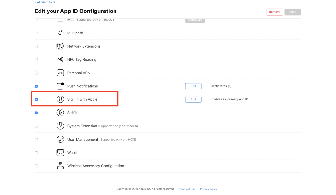Image resolution: width=336 pixels, height=195 pixels.
Task: Click the Push Notifications icon
Action: pyautogui.click(x=60, y=86)
